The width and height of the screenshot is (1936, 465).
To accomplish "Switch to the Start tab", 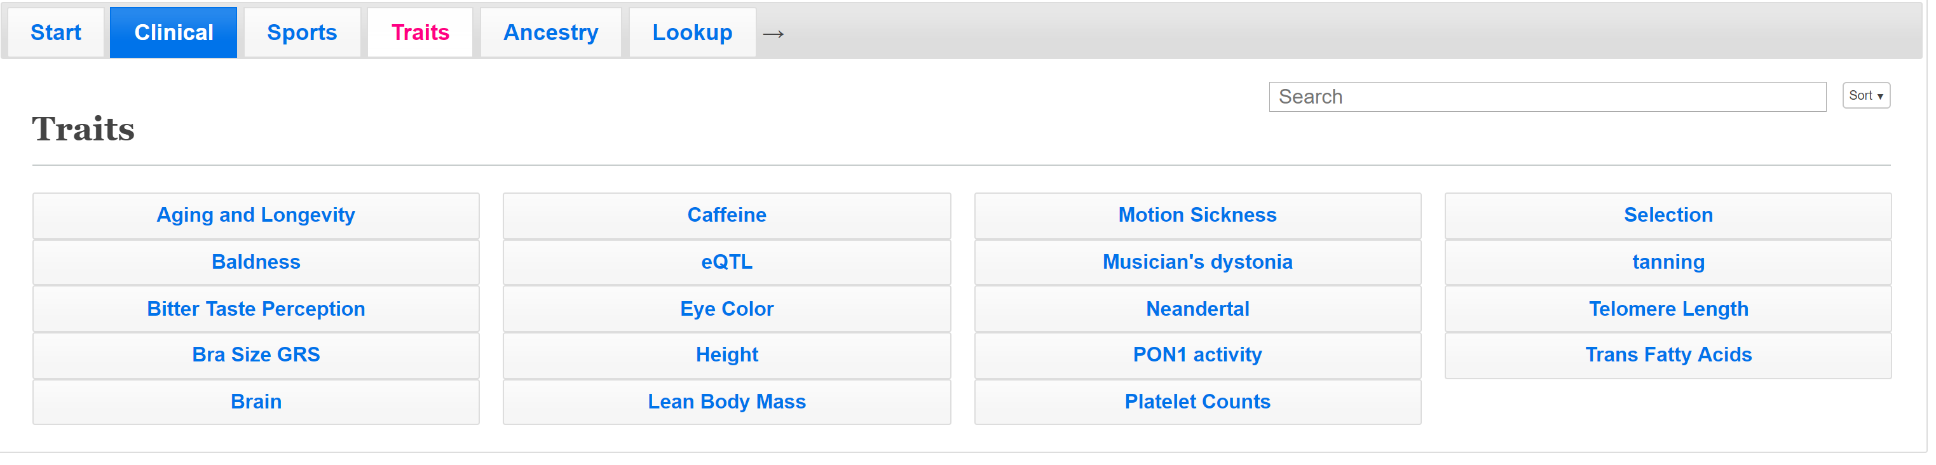I will click(56, 32).
